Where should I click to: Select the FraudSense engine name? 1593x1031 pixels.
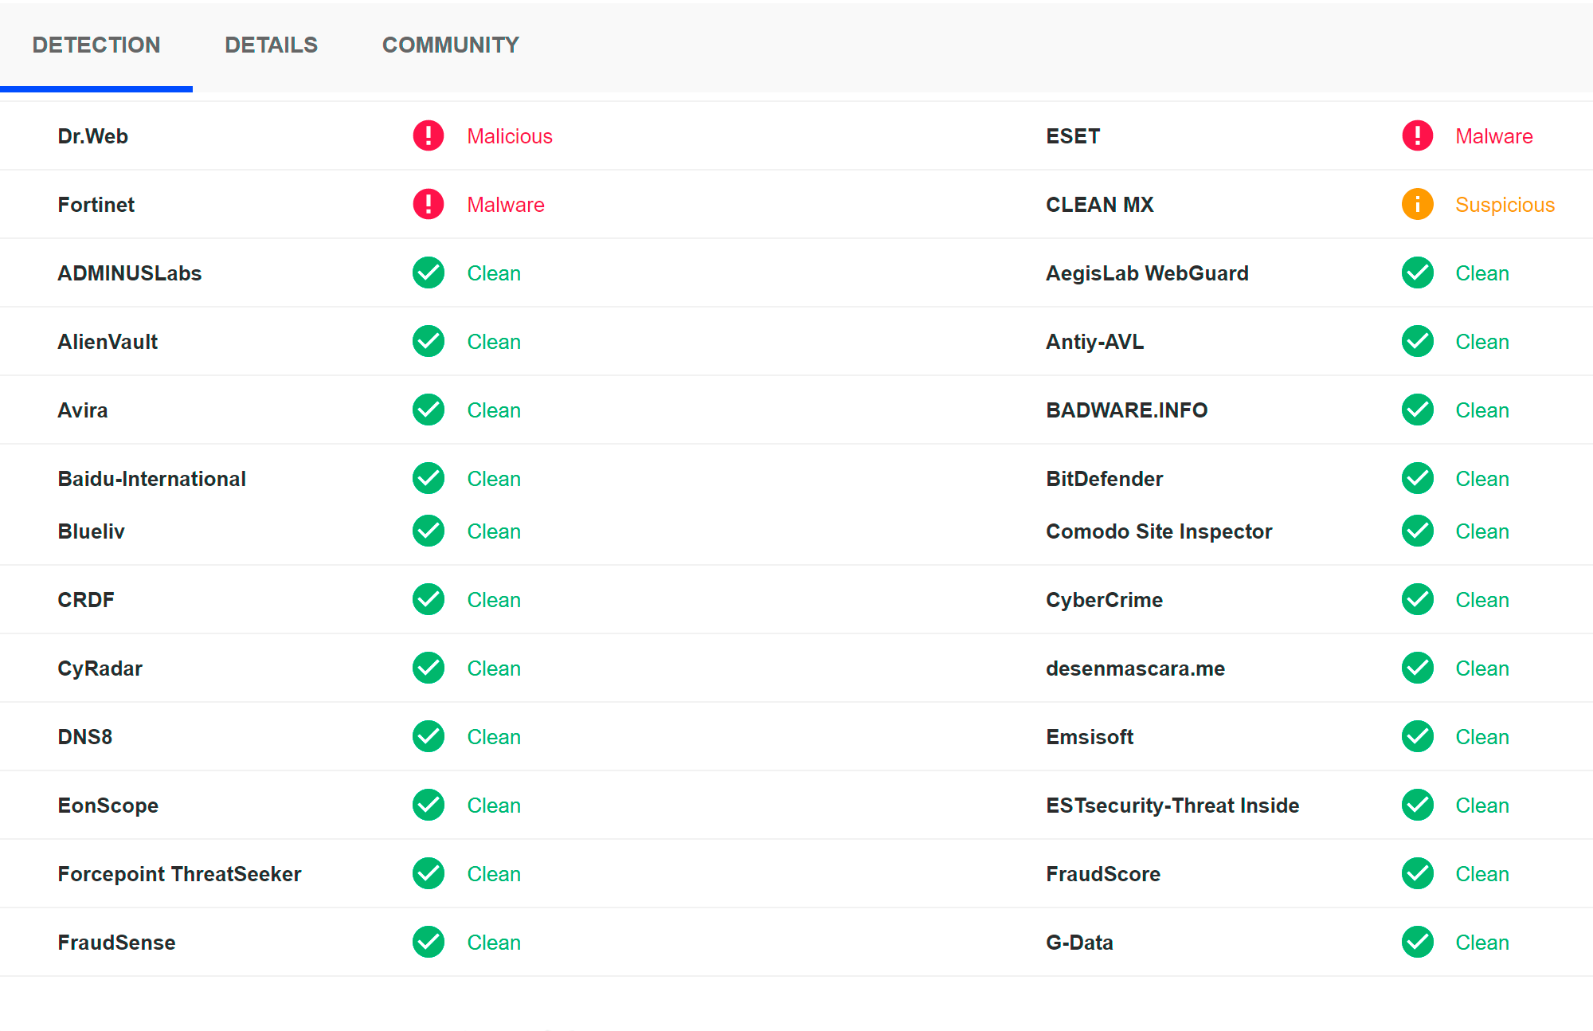tap(116, 943)
